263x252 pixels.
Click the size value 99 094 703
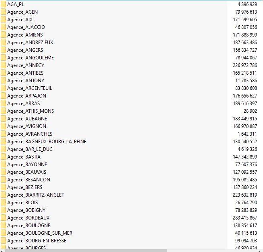(x=246, y=241)
